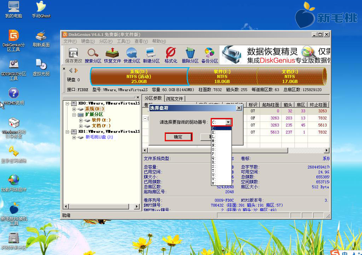Screen dimensions: 362x255
Task: Click the 保存更改 (save changes) toolbar icon
Action: (x=74, y=55)
